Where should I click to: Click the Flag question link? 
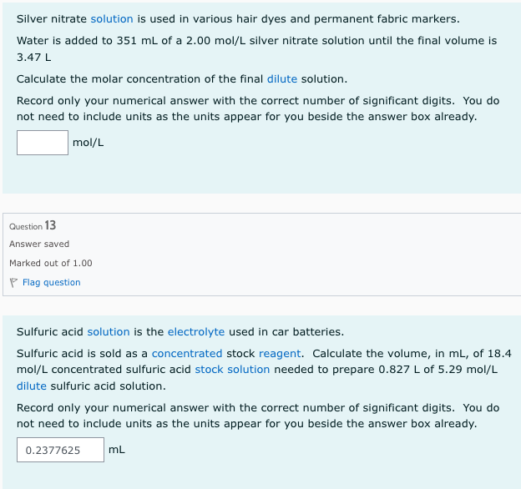(x=52, y=282)
